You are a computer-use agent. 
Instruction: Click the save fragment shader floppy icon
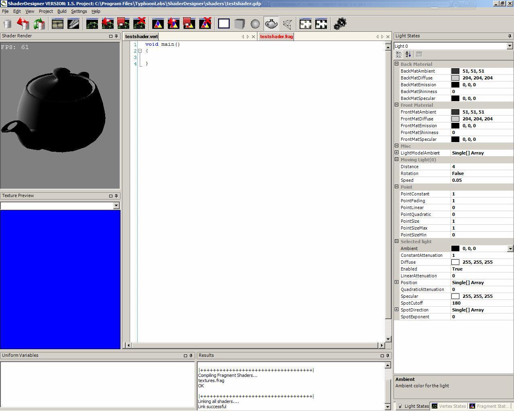[x=189, y=24]
